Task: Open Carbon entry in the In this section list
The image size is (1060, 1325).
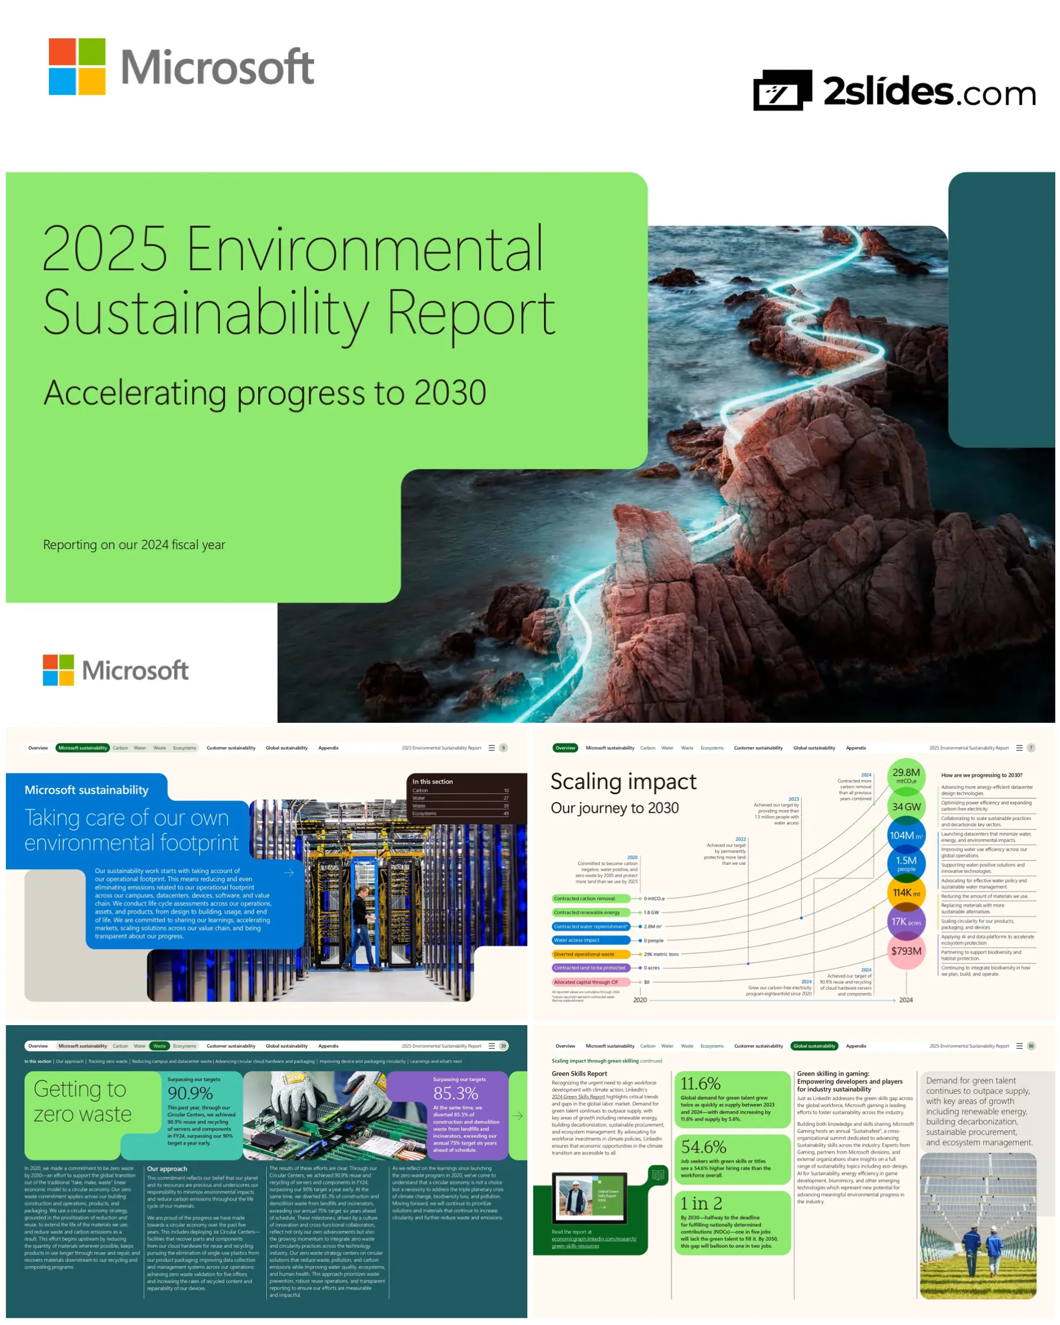Action: (x=461, y=791)
